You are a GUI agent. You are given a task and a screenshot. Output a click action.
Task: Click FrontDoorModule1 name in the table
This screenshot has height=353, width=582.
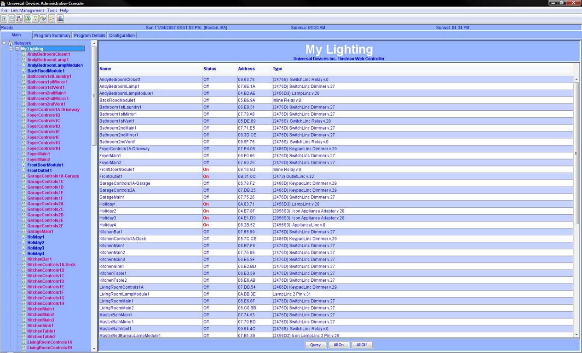(x=117, y=170)
